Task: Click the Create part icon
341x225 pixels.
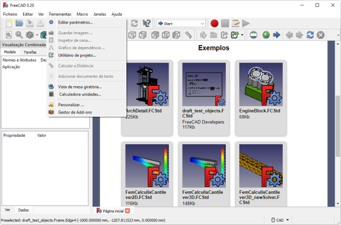Action: (203, 35)
